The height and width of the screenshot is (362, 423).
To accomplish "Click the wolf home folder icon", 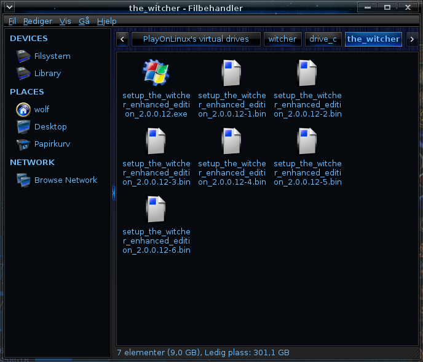I will (23, 110).
